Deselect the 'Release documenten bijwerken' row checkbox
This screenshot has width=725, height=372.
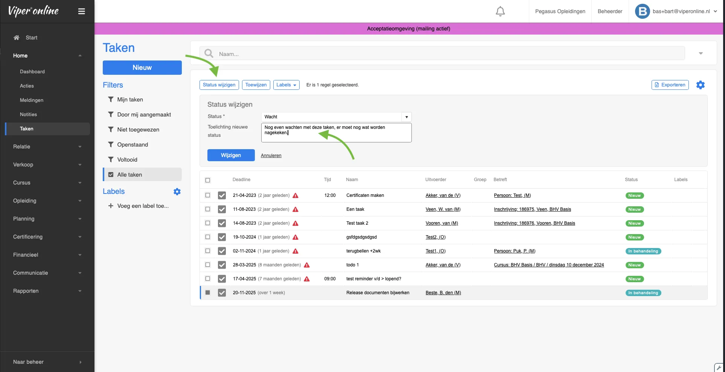[207, 293]
